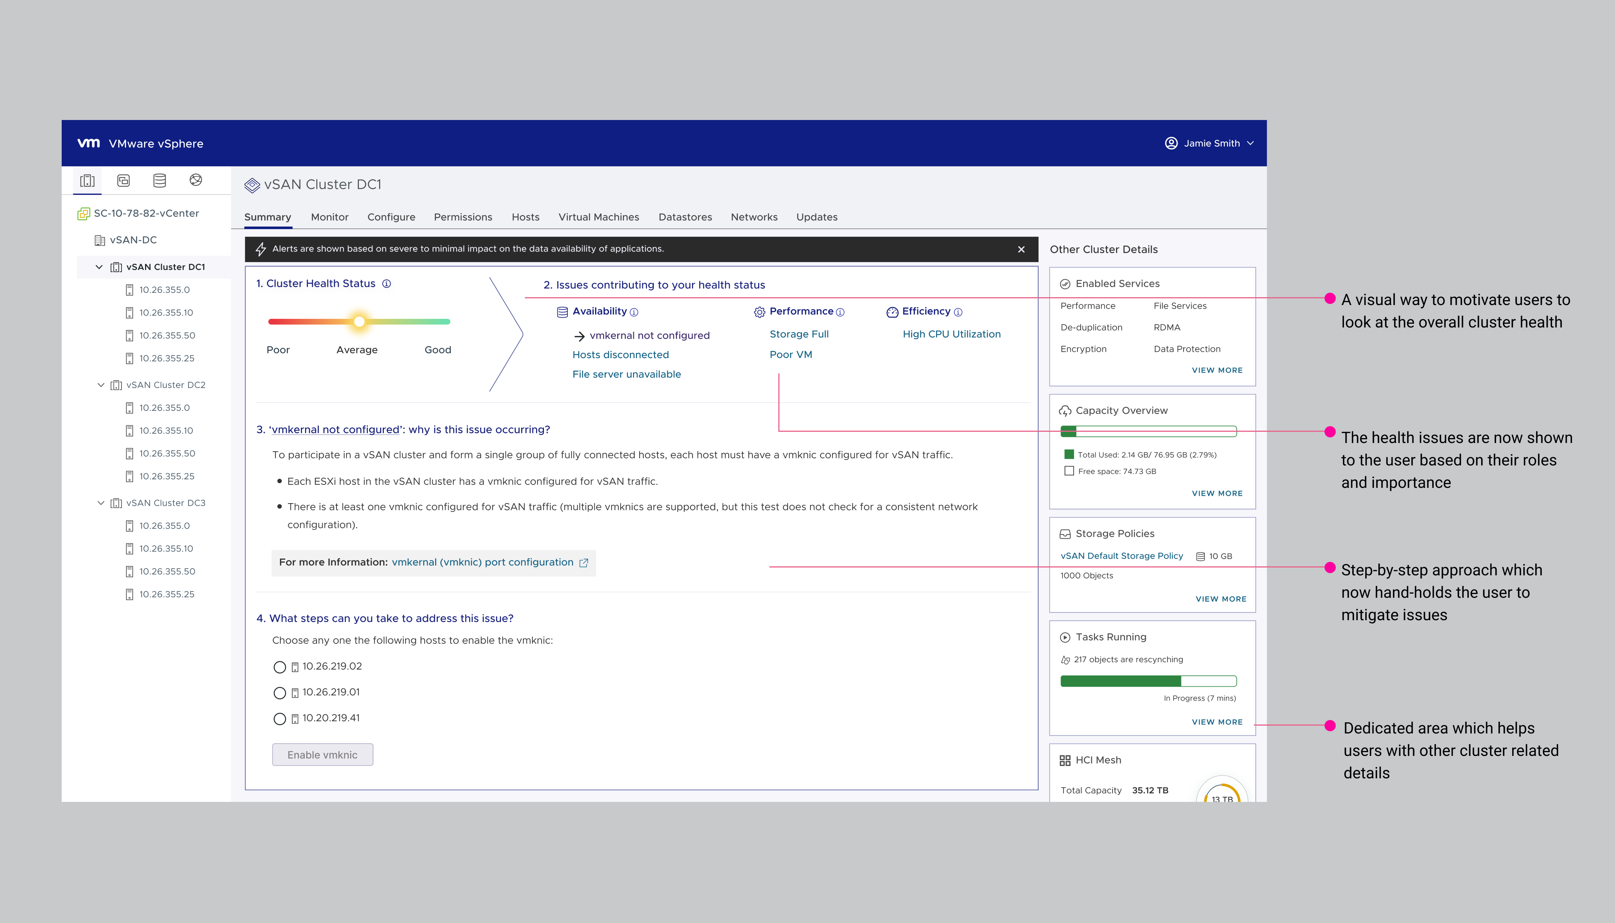
Task: Click the Availability database icon
Action: tap(562, 312)
